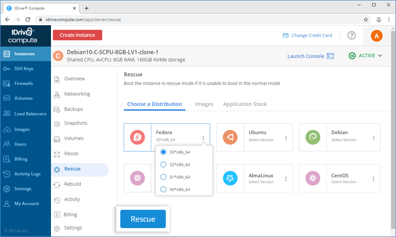Click the help question mark icon
Viewport: 396px width, 237px height.
[351, 35]
